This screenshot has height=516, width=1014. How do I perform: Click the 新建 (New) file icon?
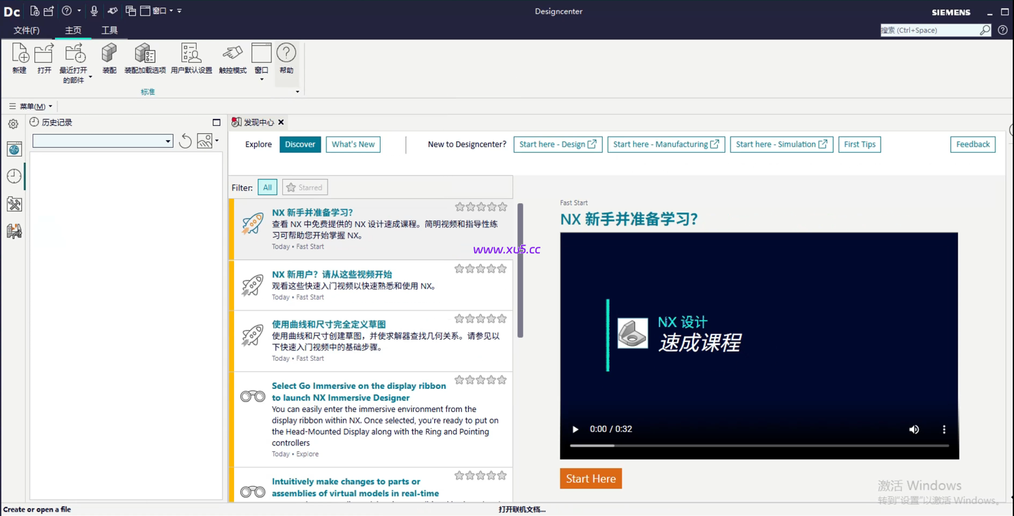click(x=19, y=55)
